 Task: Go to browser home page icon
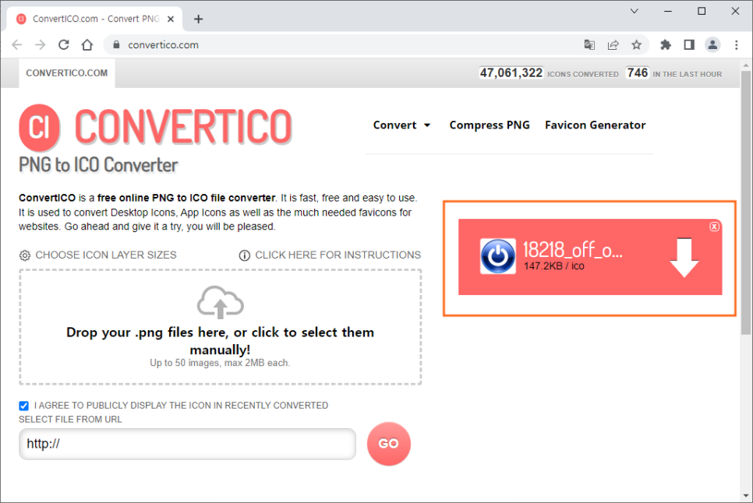pyautogui.click(x=87, y=45)
